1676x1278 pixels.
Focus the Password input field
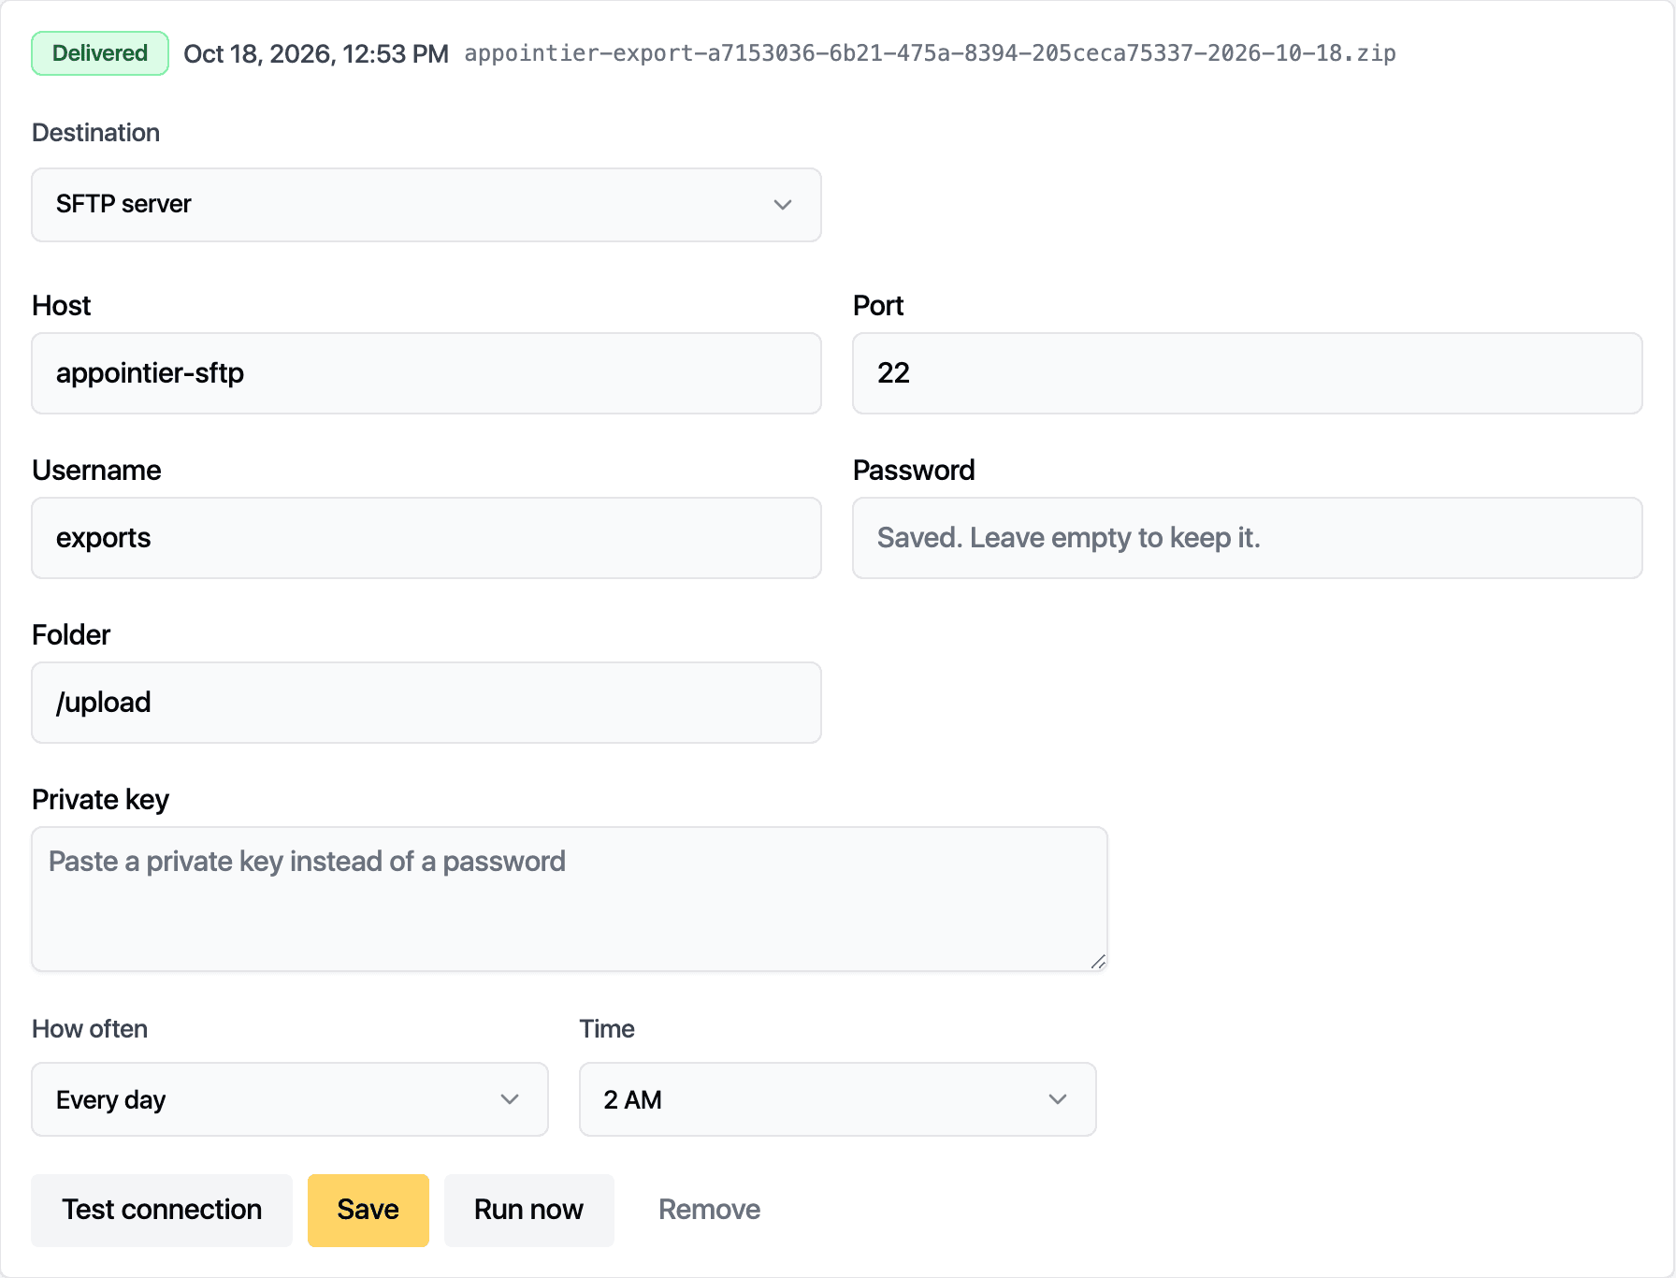pos(1248,538)
